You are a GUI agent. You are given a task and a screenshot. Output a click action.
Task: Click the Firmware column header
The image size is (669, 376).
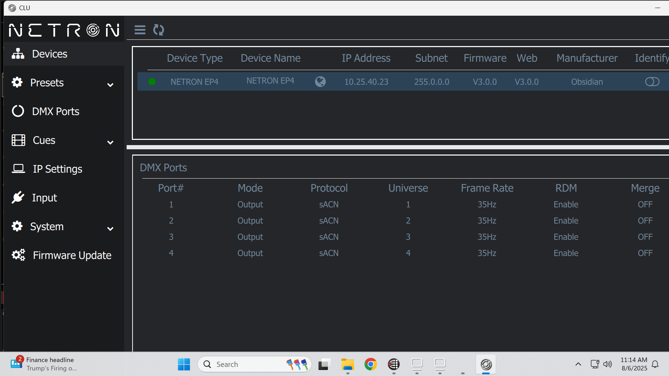tap(485, 58)
